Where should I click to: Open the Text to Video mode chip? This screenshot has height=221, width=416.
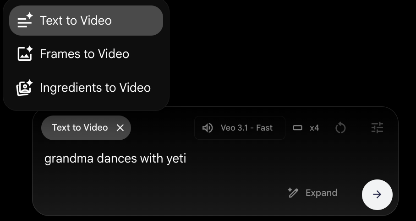pyautogui.click(x=80, y=128)
